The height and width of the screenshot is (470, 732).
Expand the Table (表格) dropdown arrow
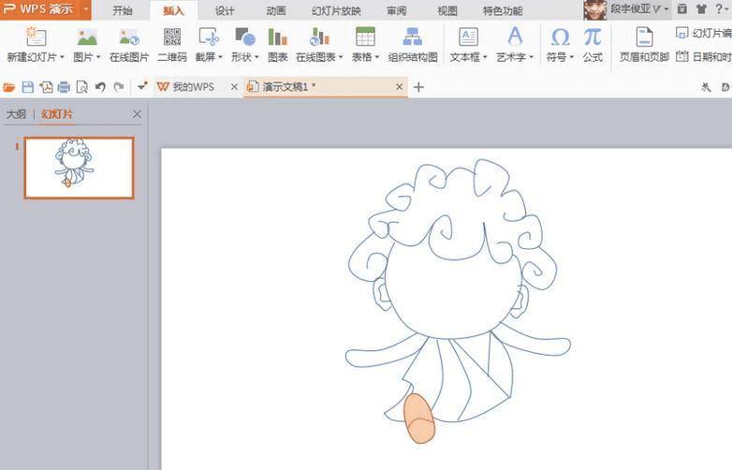377,57
